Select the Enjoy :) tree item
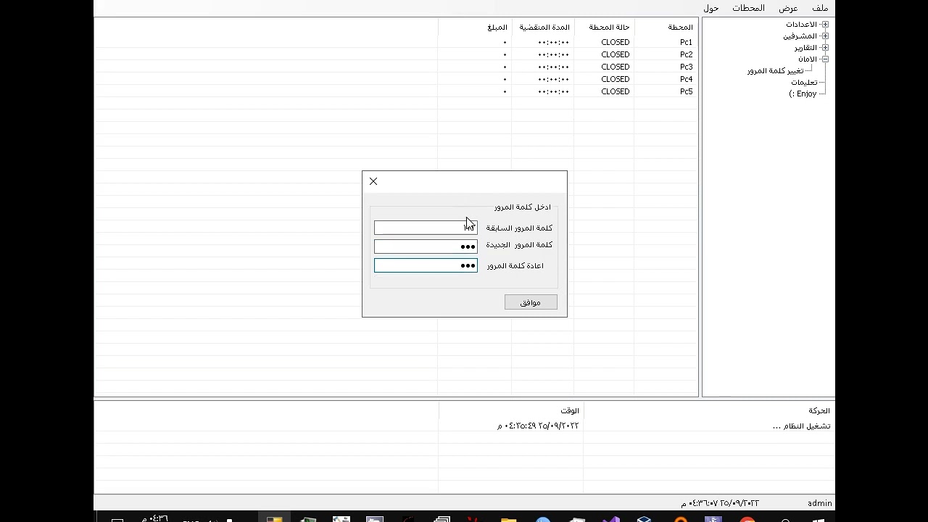Viewport: 928px width, 522px height. pyautogui.click(x=803, y=94)
